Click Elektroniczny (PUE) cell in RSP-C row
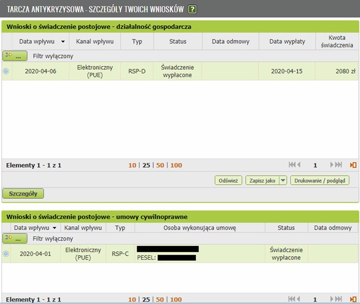 83,254
